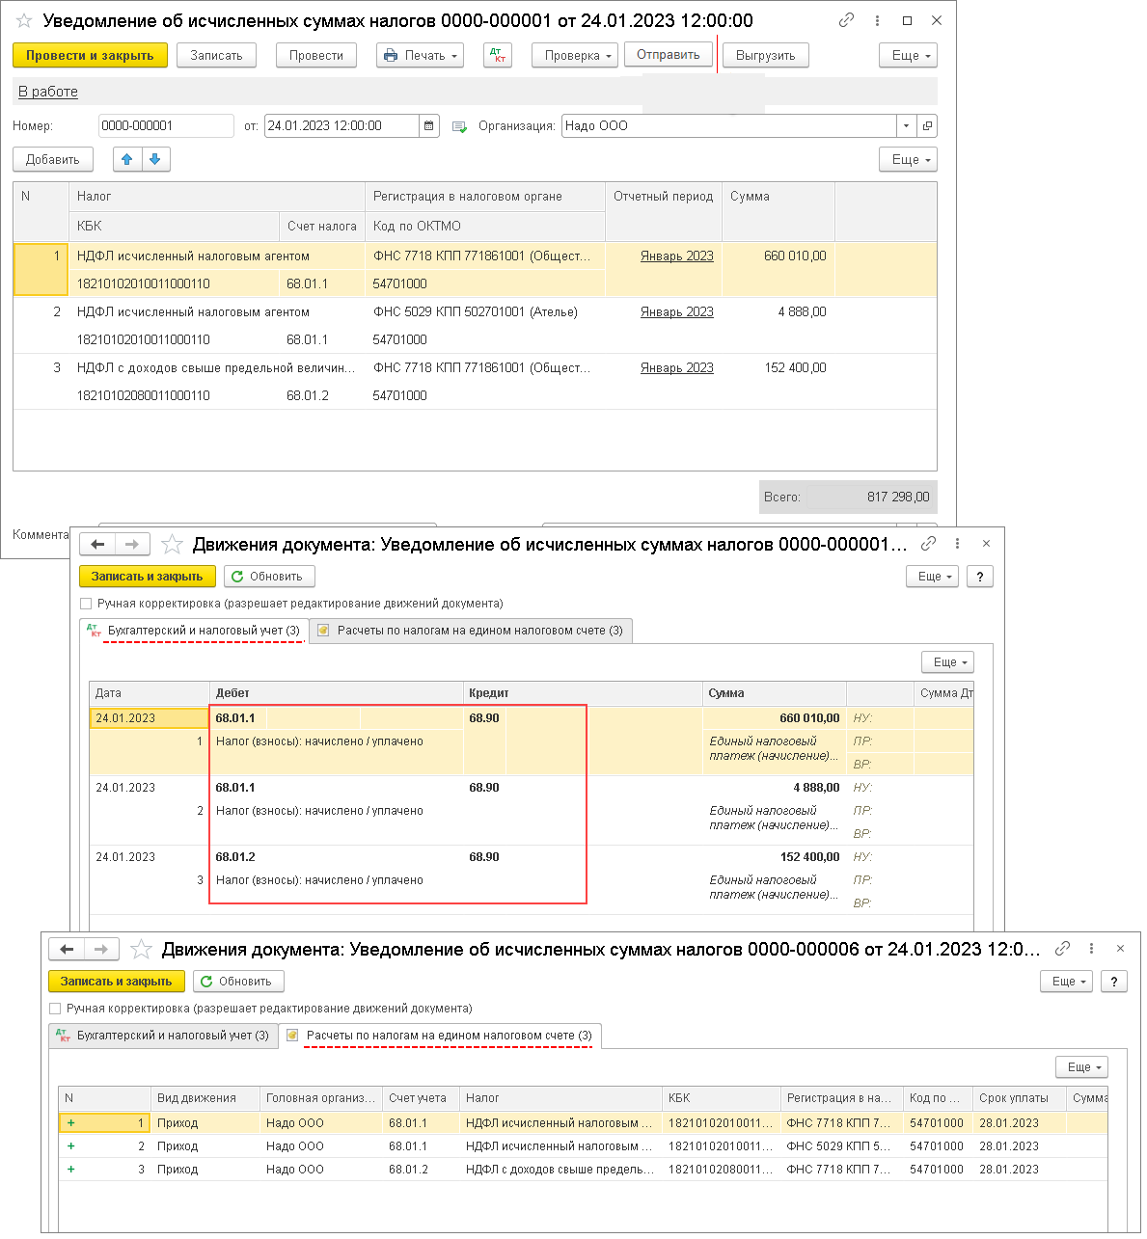Click the Выгрузить button
This screenshot has height=1239, width=1147.
click(766, 55)
